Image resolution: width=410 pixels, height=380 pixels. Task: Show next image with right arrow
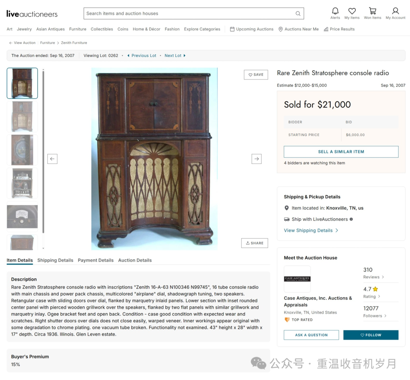[257, 159]
